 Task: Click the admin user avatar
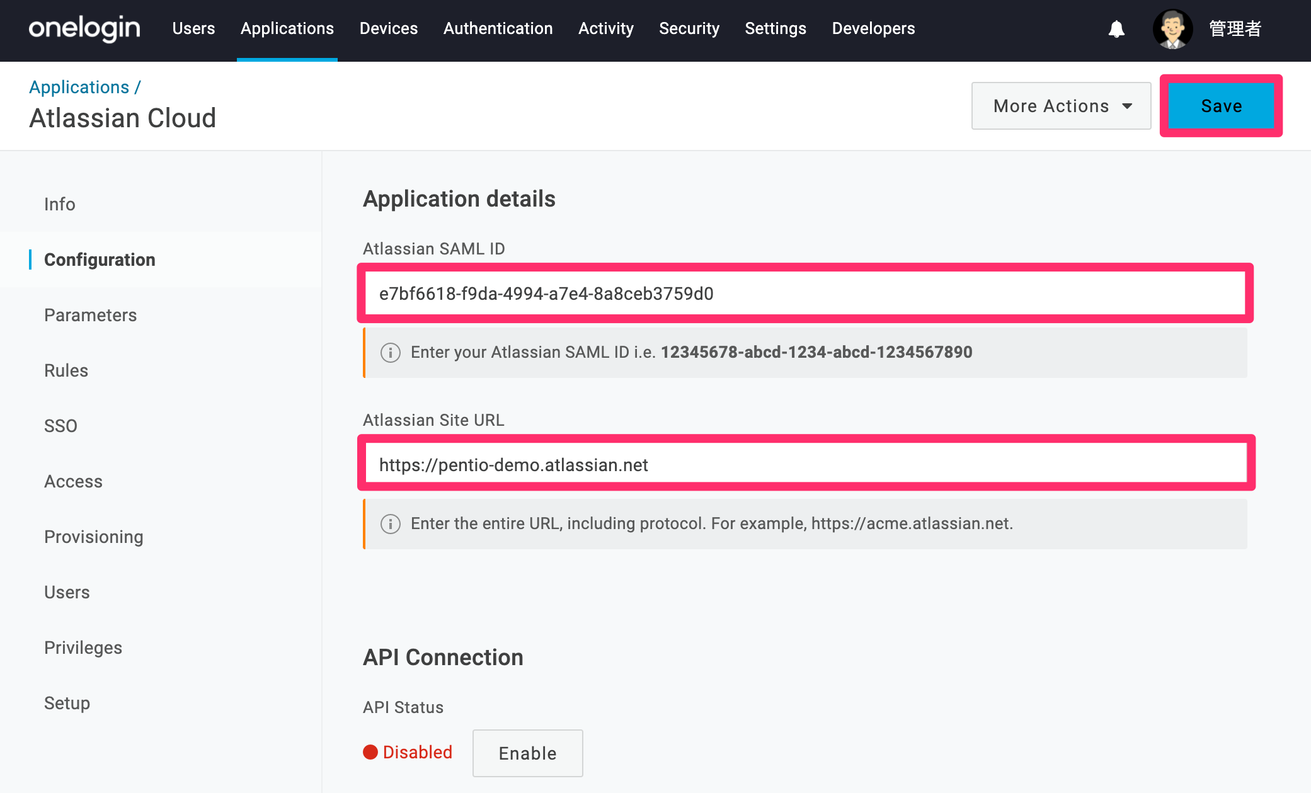coord(1172,29)
